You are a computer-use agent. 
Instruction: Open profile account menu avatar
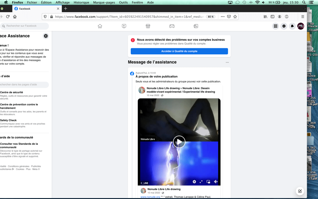[300, 26]
